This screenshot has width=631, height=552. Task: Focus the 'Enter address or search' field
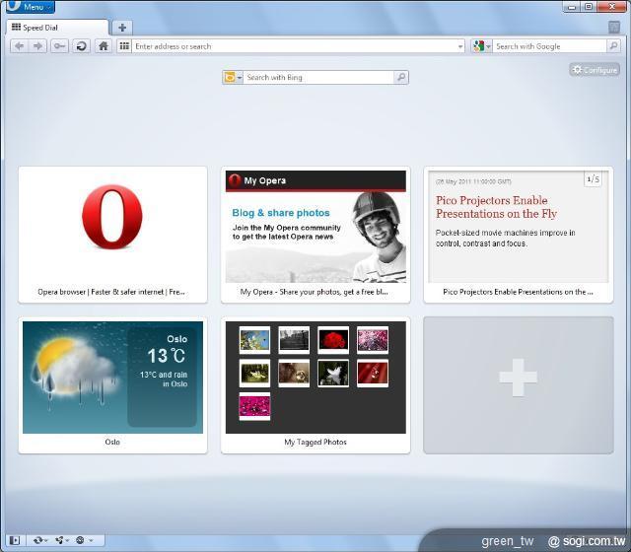tap(294, 46)
